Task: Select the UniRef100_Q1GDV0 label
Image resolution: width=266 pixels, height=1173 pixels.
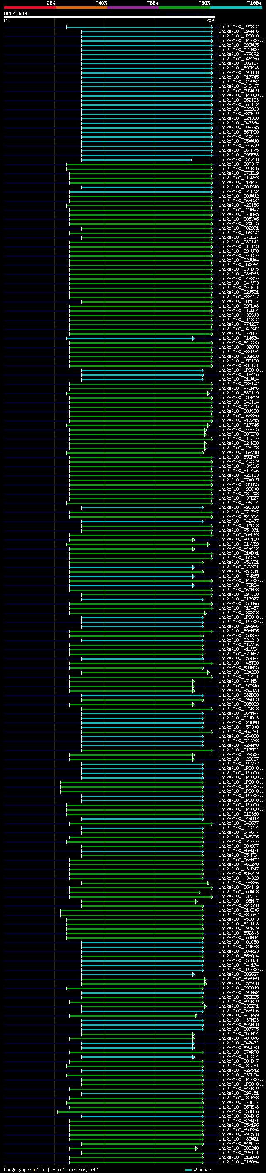Action: tap(239, 1157)
